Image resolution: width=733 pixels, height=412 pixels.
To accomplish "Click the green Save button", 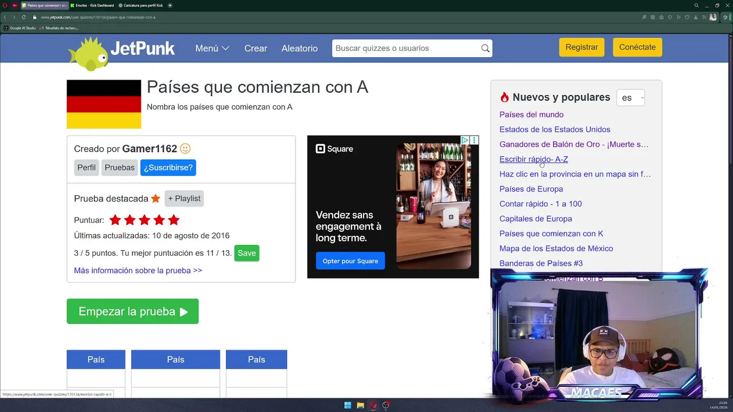I will point(247,253).
